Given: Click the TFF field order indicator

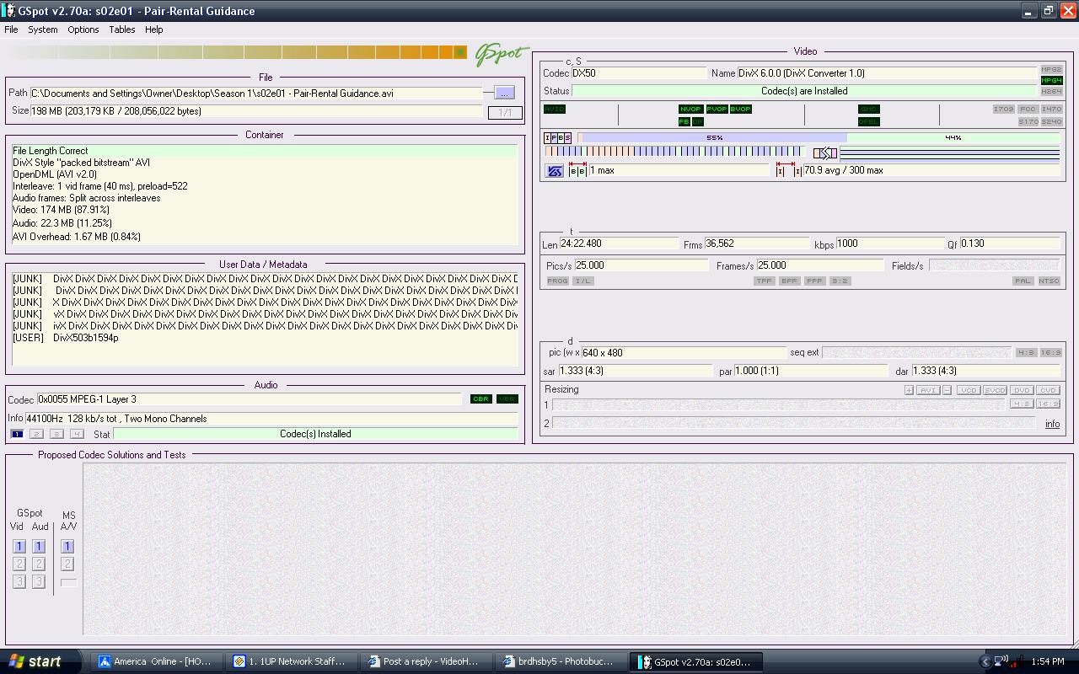Looking at the screenshot, I should point(765,281).
